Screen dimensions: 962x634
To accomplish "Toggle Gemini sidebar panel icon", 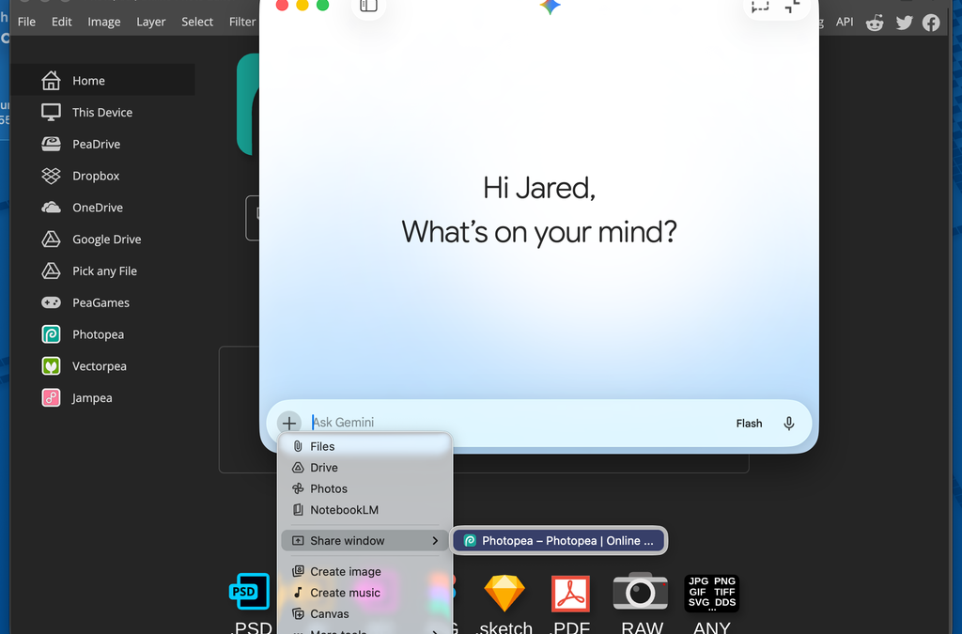I will point(368,7).
